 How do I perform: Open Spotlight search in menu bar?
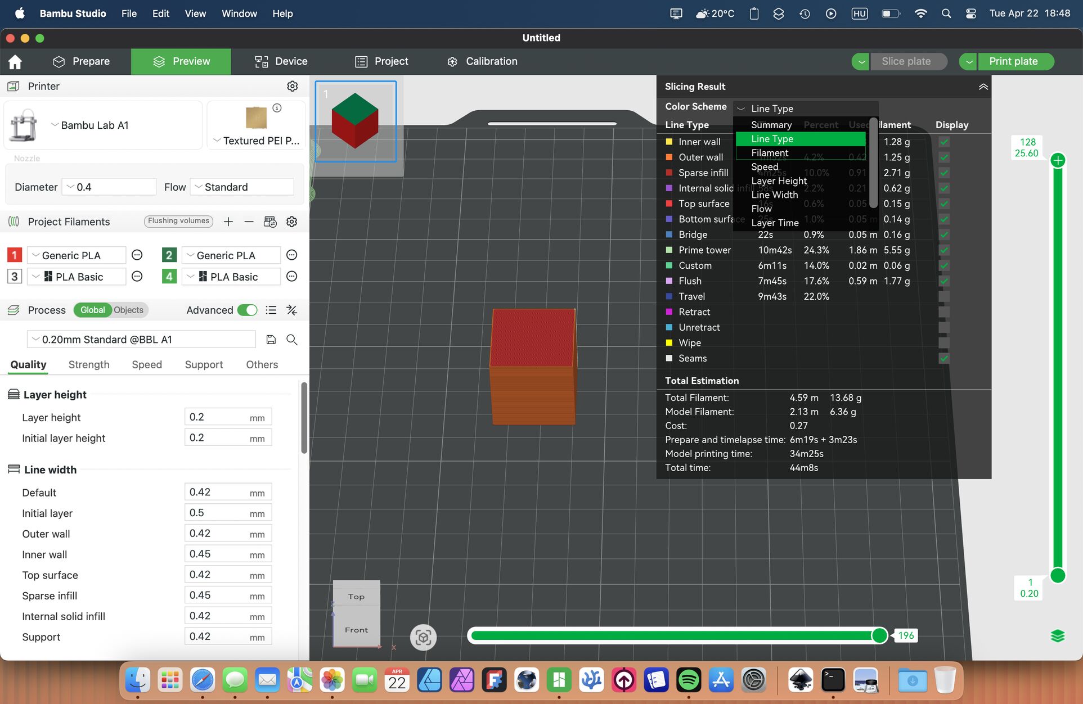(x=946, y=13)
